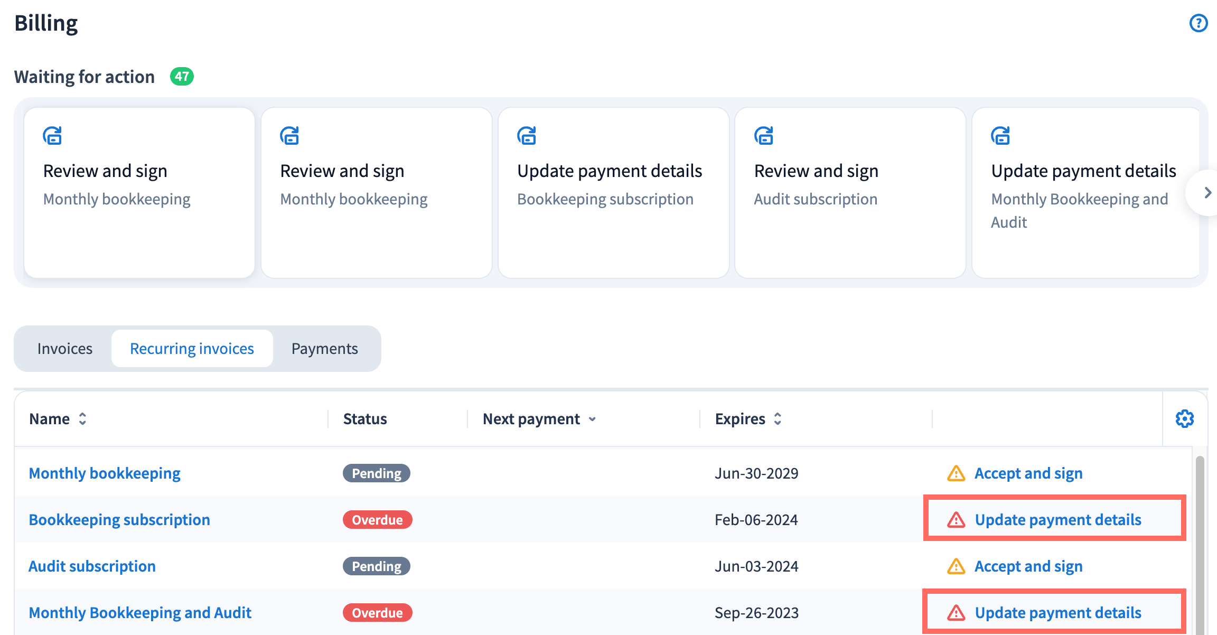The image size is (1217, 635).
Task: Click invoice icon on Bookkeeping subscription card
Action: point(527,136)
